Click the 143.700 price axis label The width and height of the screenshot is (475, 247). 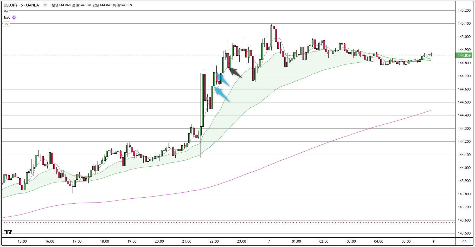pyautogui.click(x=464, y=207)
